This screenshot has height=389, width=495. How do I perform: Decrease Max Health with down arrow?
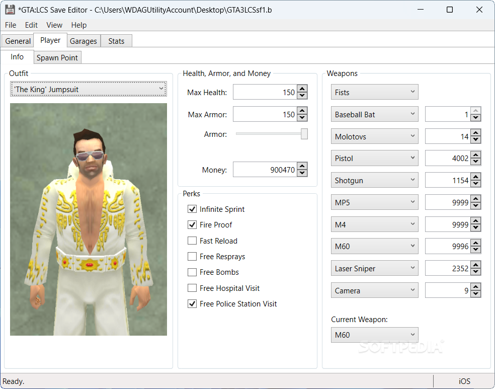click(x=302, y=95)
